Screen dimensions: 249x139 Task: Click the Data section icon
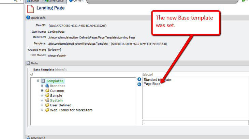(28, 63)
